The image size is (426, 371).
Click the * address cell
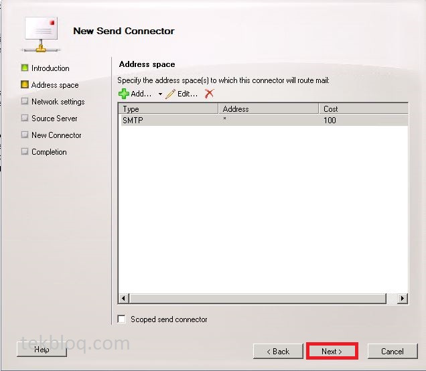pos(224,119)
